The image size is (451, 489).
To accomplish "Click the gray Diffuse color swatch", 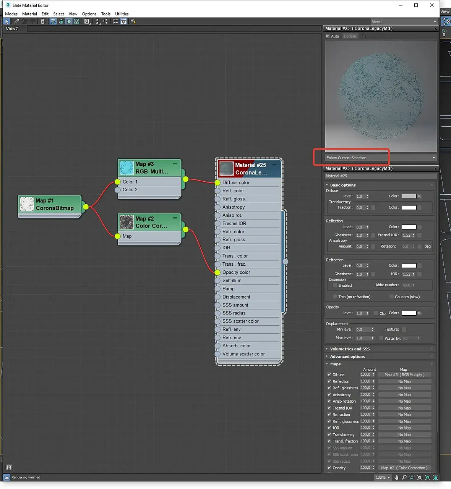I will [x=409, y=196].
